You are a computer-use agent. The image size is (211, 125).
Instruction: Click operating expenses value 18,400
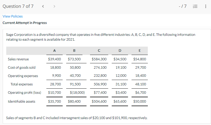[x=141, y=76]
